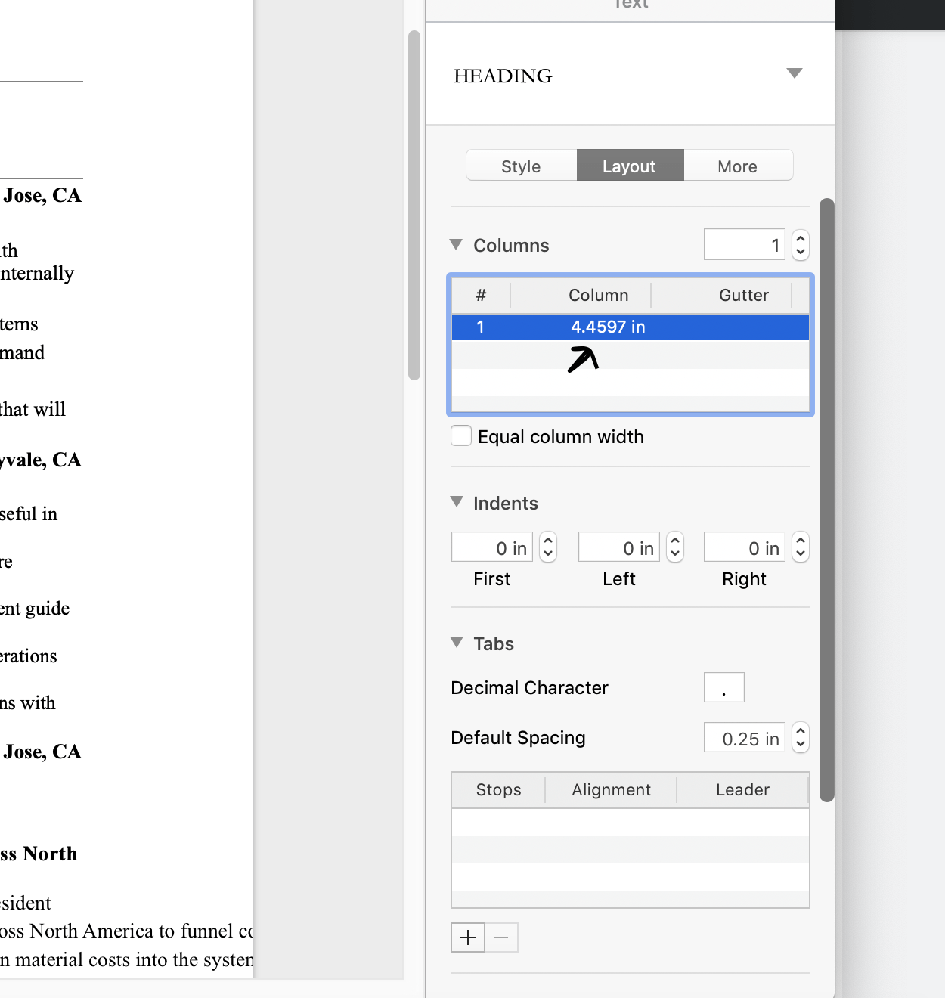945x998 pixels.
Task: Switch to the Style tab
Action: [520, 166]
